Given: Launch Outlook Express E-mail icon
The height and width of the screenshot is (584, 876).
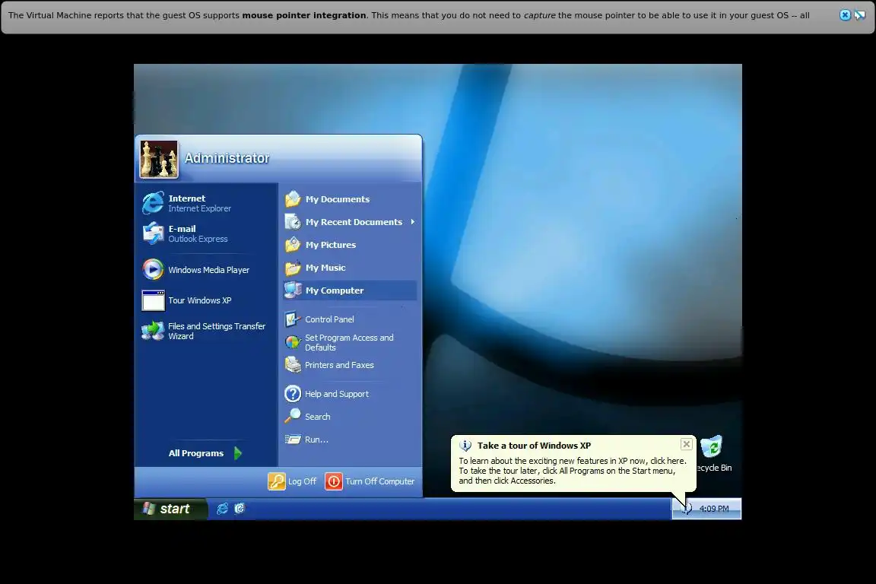Looking at the screenshot, I should click(x=153, y=233).
